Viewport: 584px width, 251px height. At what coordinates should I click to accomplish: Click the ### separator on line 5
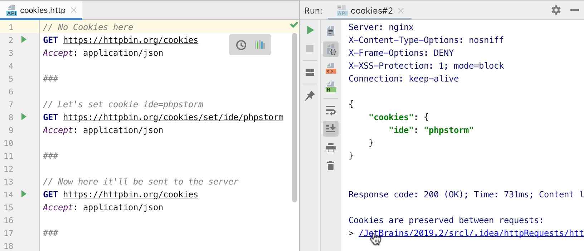pos(50,79)
